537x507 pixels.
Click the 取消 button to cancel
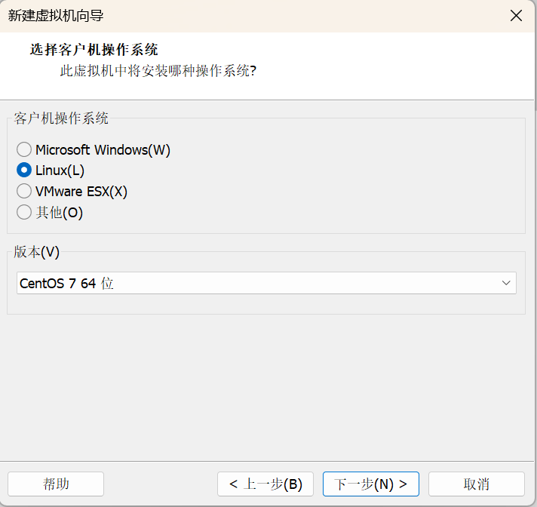coord(477,484)
